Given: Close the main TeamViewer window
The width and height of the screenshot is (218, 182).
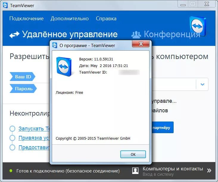Looking at the screenshot, I should click(207, 4).
